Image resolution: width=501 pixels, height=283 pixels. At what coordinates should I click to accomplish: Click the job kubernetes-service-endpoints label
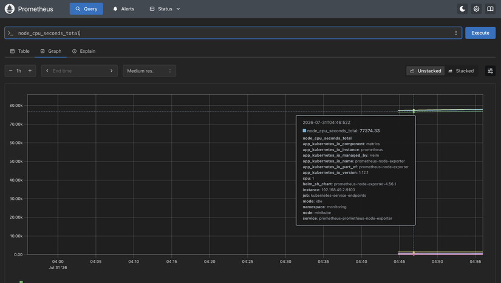pyautogui.click(x=334, y=196)
